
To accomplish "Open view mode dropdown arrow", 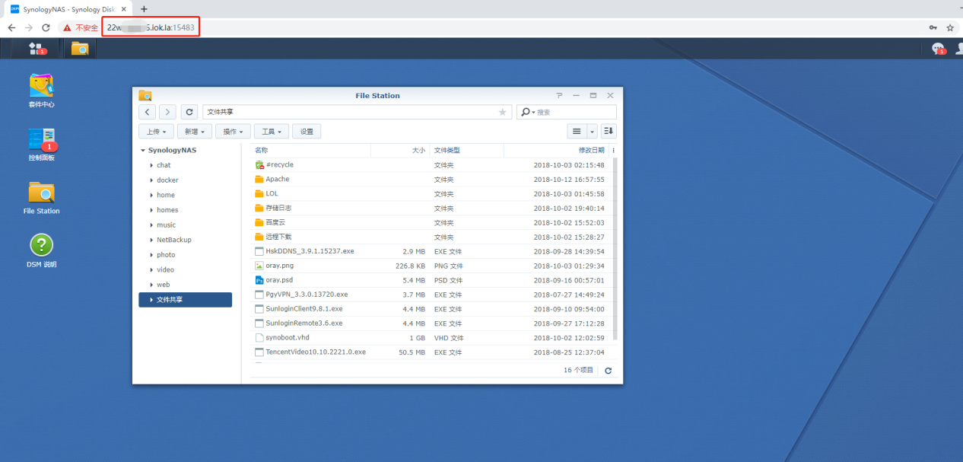I will (593, 132).
